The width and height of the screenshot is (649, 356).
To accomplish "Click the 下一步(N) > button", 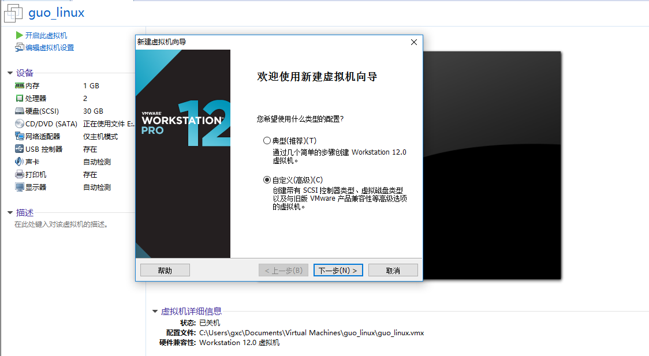I will 338,271.
